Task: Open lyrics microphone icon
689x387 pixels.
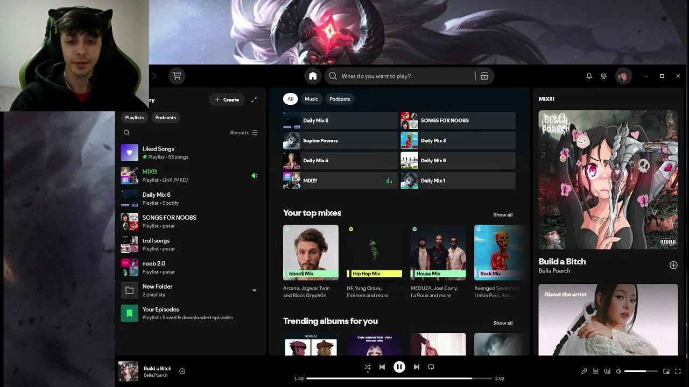Action: click(x=584, y=371)
